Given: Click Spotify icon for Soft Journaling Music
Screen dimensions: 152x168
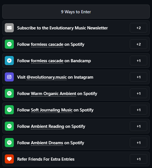Looking at the screenshot, I should [x=9, y=110].
